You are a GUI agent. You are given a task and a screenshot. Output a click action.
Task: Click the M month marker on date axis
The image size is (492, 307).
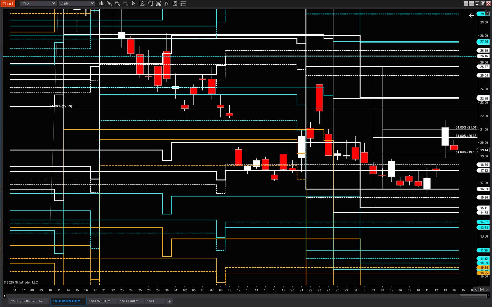[x=176, y=290]
